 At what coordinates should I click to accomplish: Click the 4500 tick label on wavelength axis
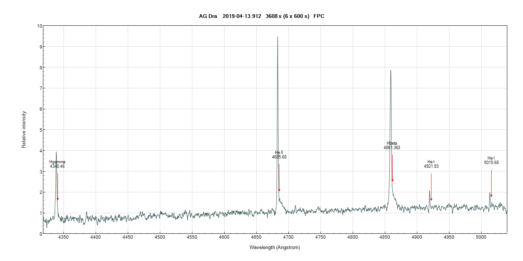click(x=160, y=237)
